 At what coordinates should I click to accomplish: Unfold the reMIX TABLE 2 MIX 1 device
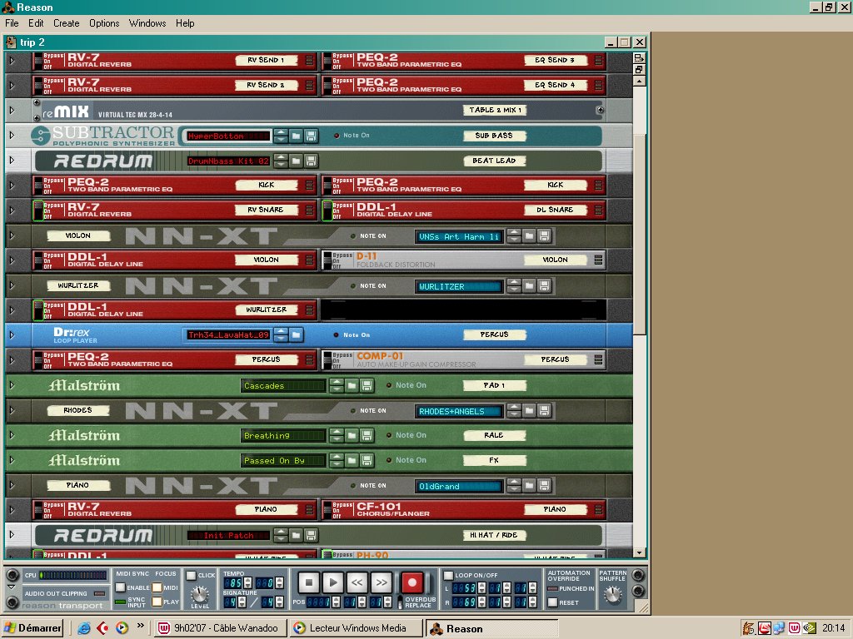pos(12,111)
